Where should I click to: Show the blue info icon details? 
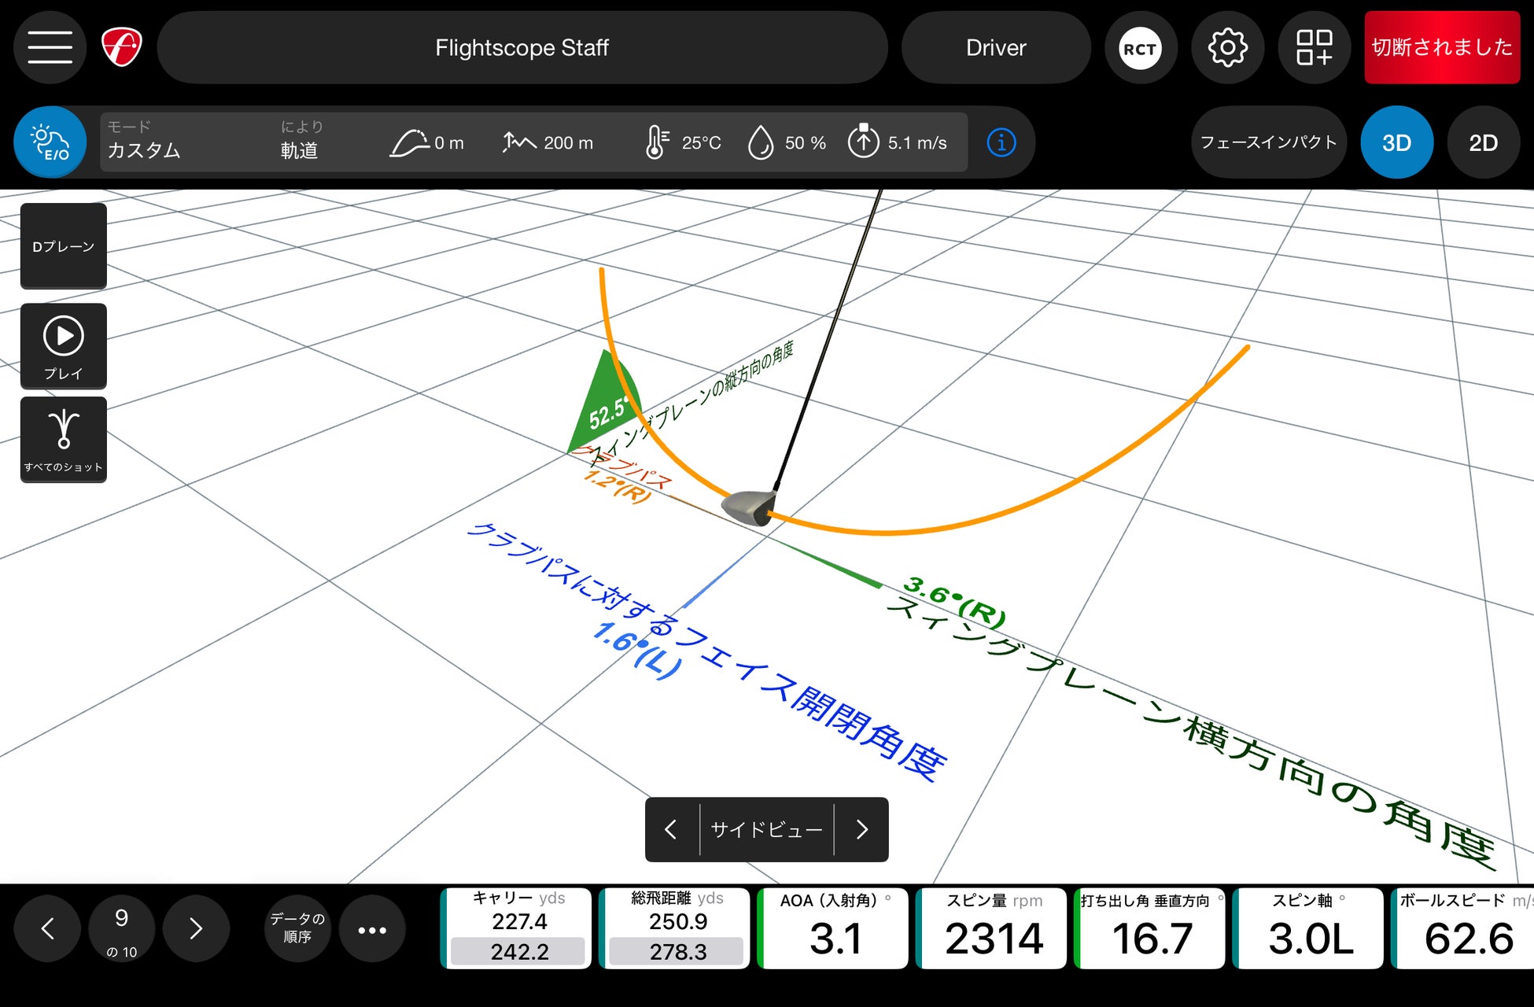(1001, 142)
